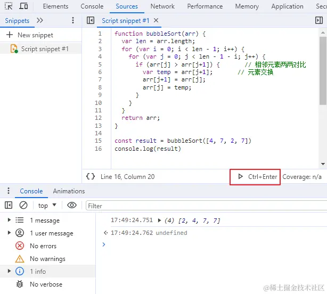
Task: Select the No errors sidebar entry label
Action: point(43,246)
